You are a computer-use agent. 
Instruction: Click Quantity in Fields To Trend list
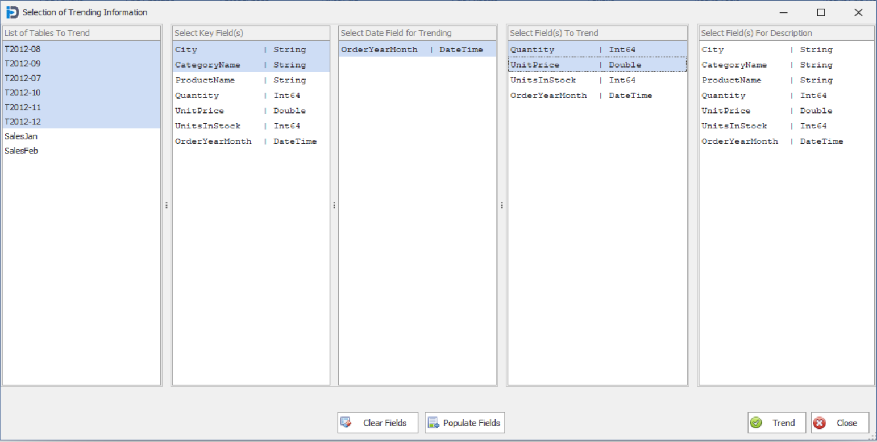[532, 49]
